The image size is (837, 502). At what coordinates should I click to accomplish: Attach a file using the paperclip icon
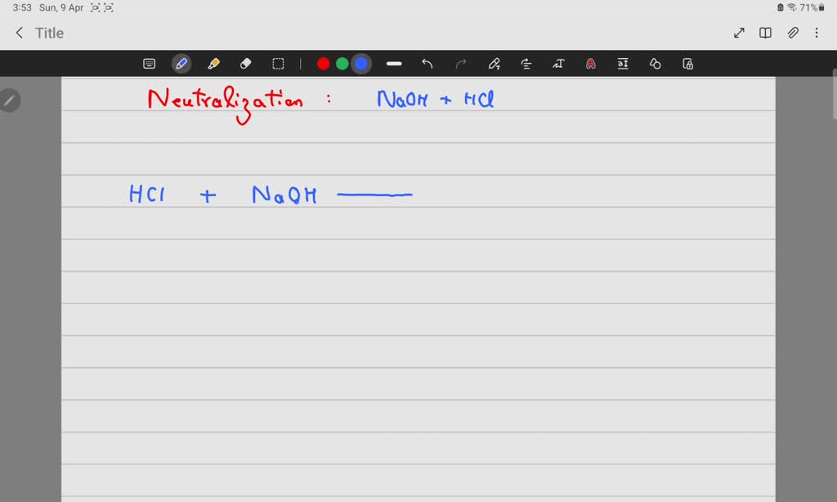tap(791, 33)
